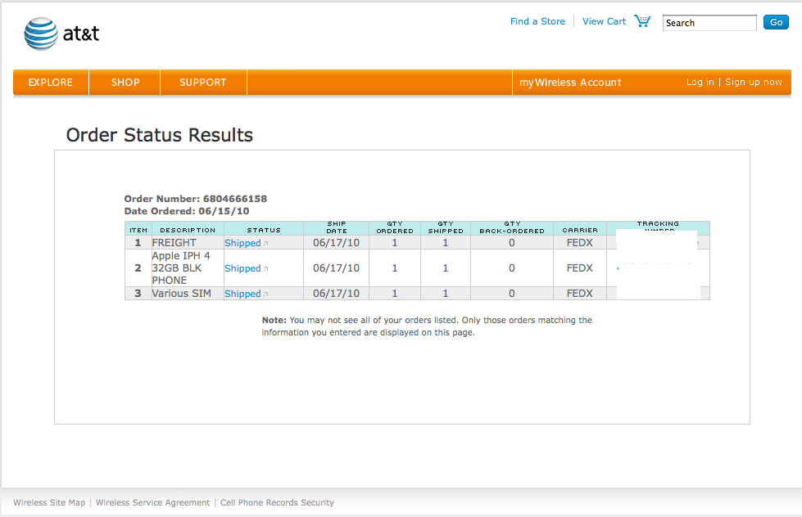Click the QTY BACK-ORDERED column header
Screen dimensions: 802x517
click(x=512, y=227)
